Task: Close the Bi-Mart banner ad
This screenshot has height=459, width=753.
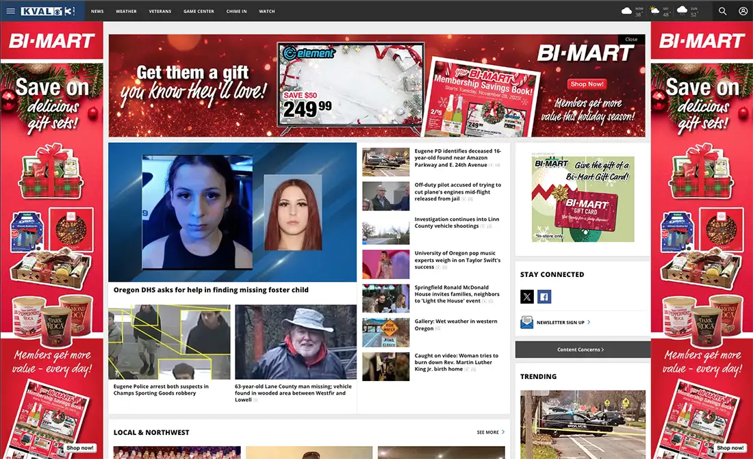Action: (631, 40)
